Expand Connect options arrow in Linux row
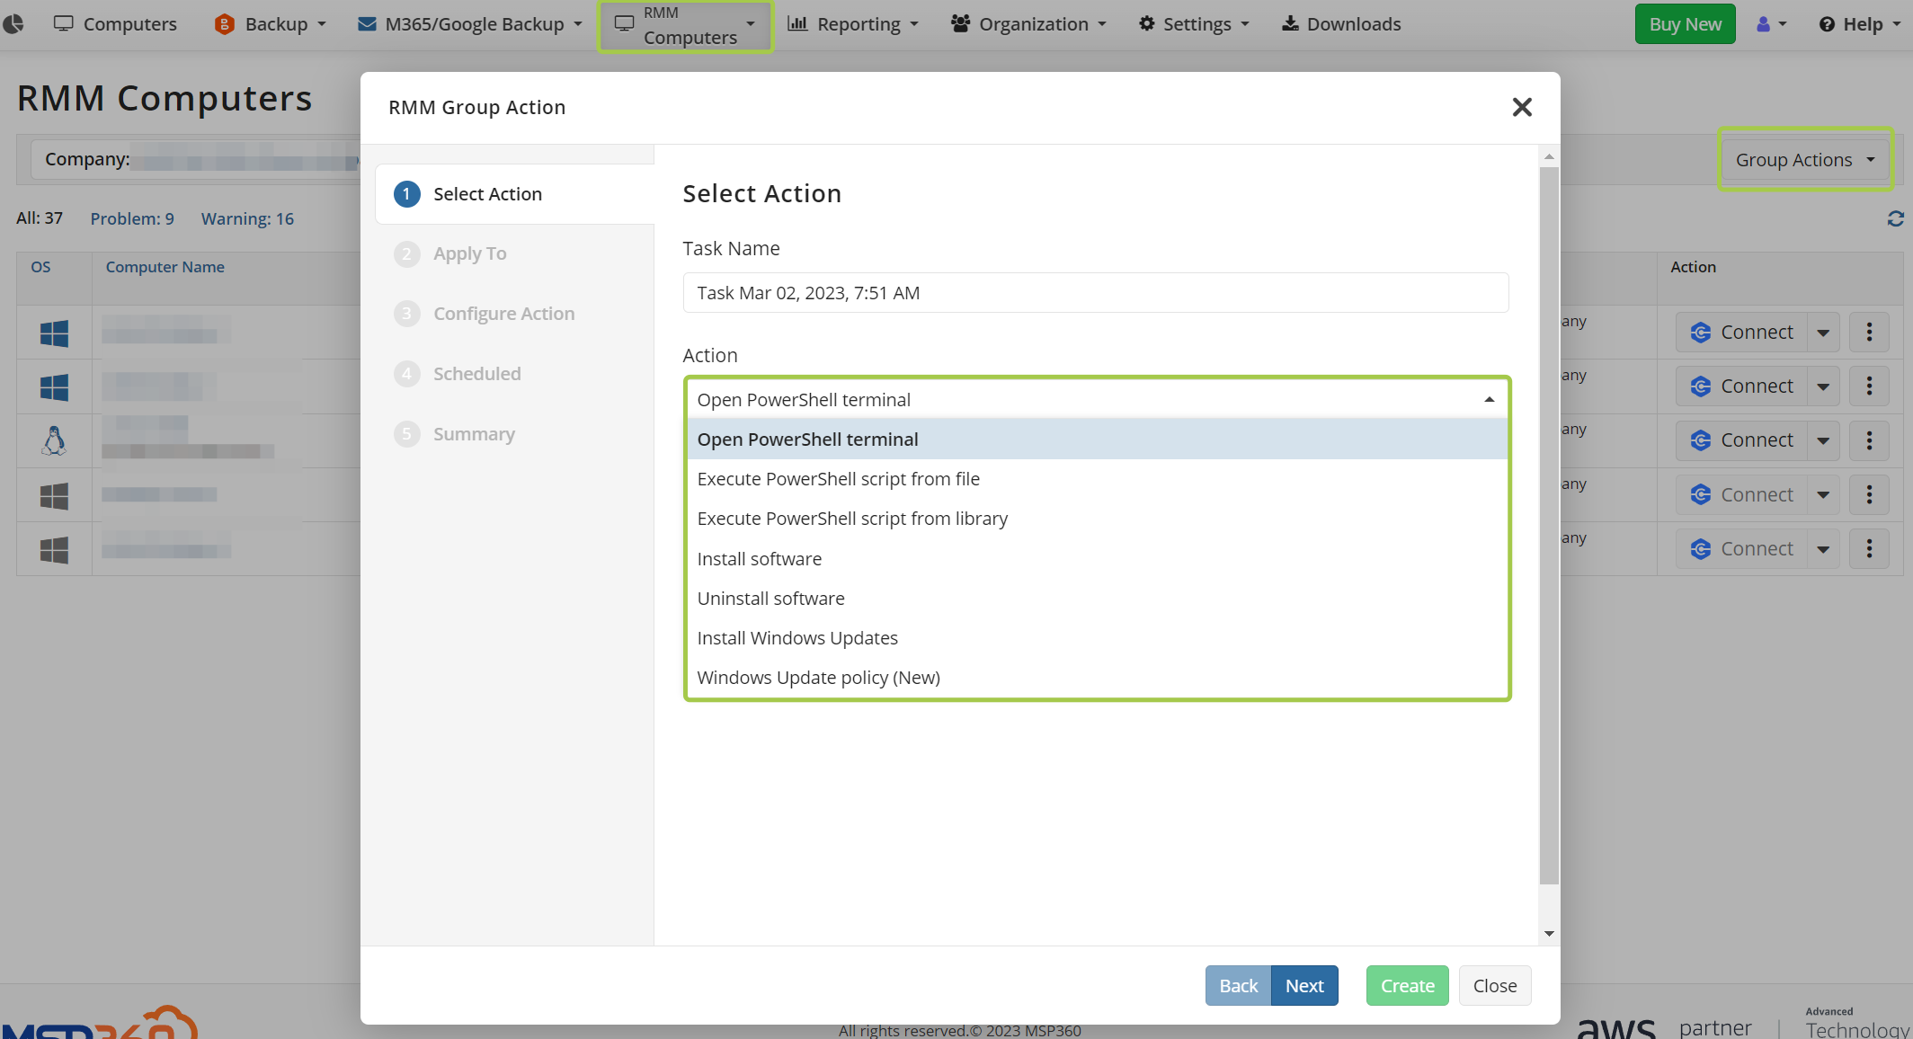Viewport: 1913px width, 1039px height. pos(1823,440)
